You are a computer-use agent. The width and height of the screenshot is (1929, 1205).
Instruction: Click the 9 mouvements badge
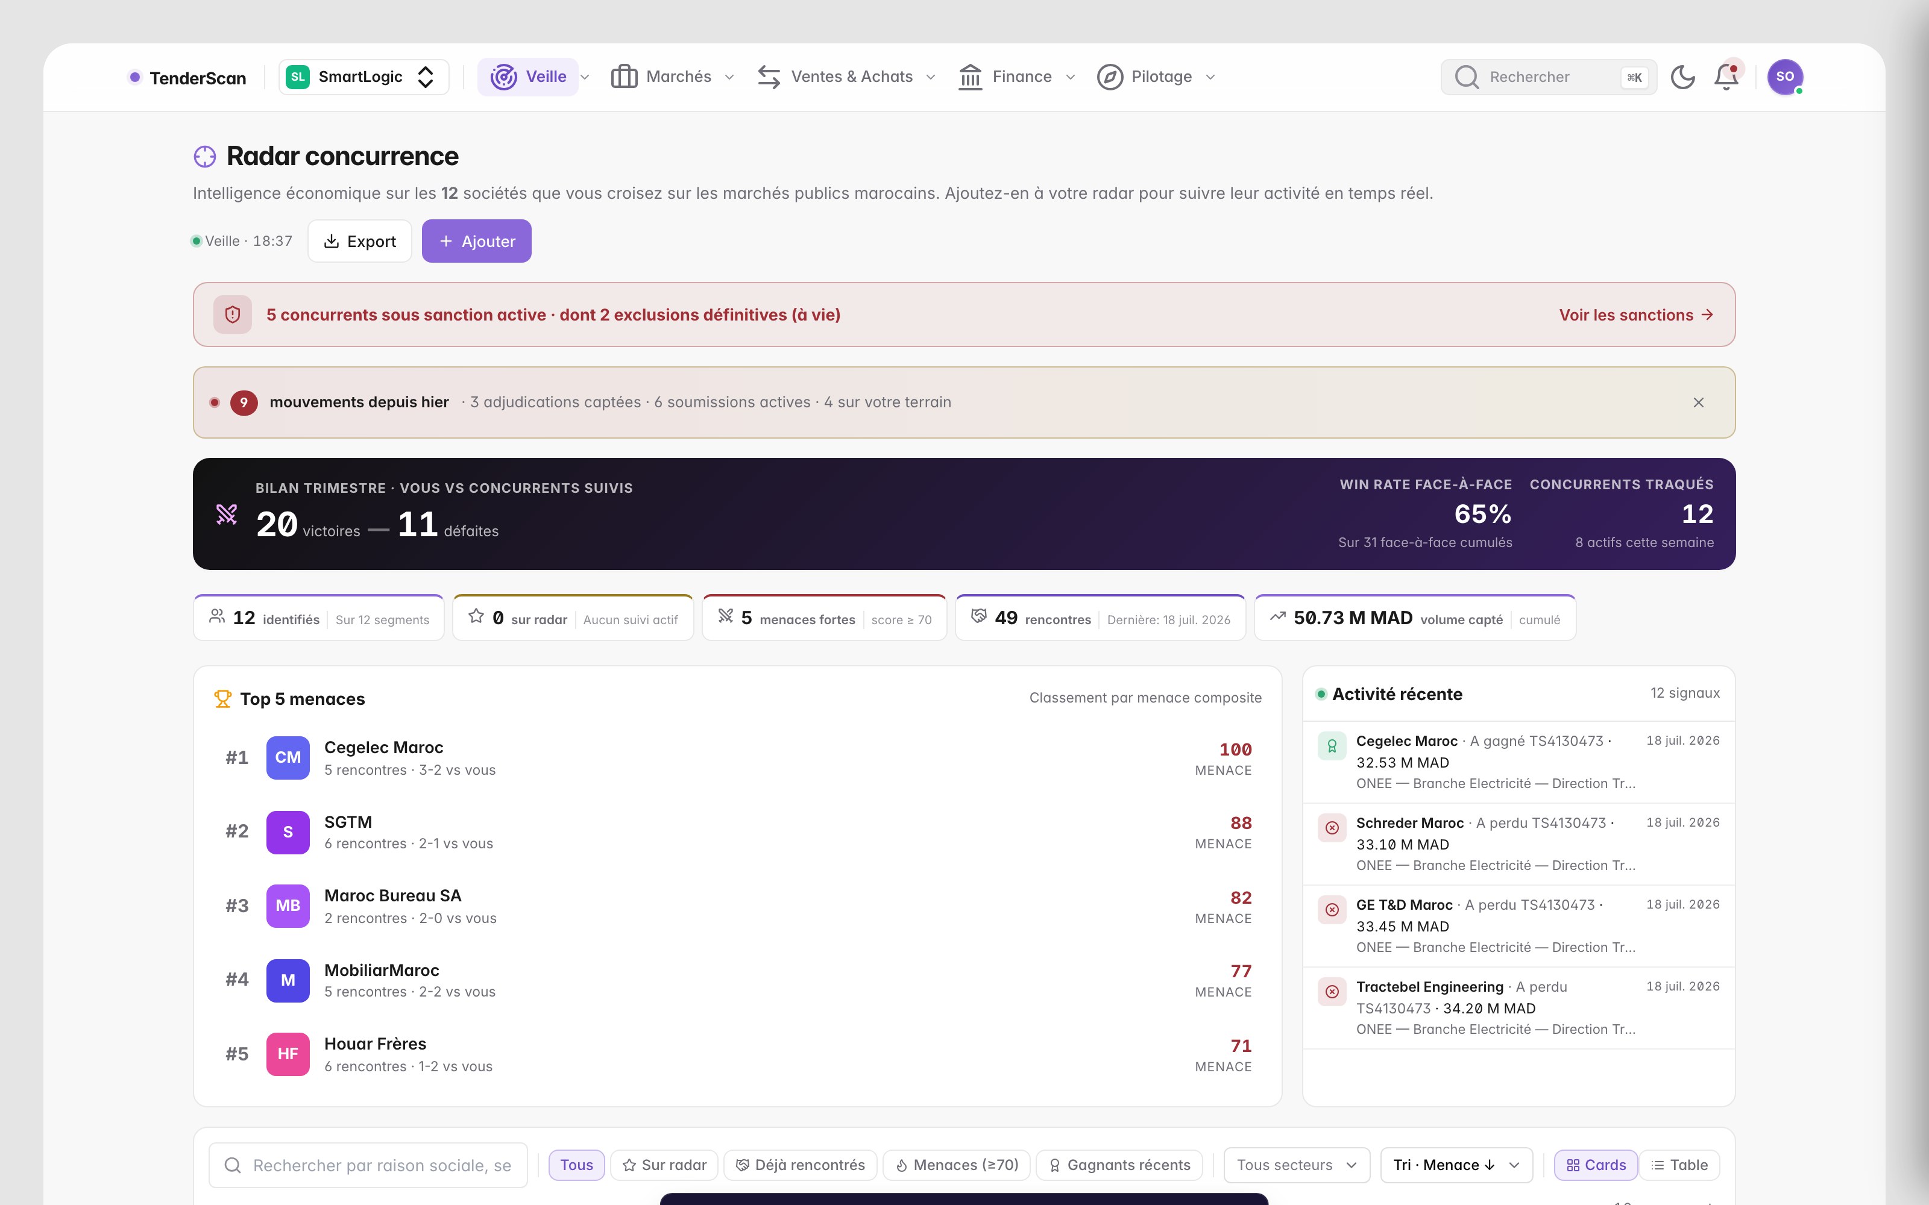[x=244, y=402]
